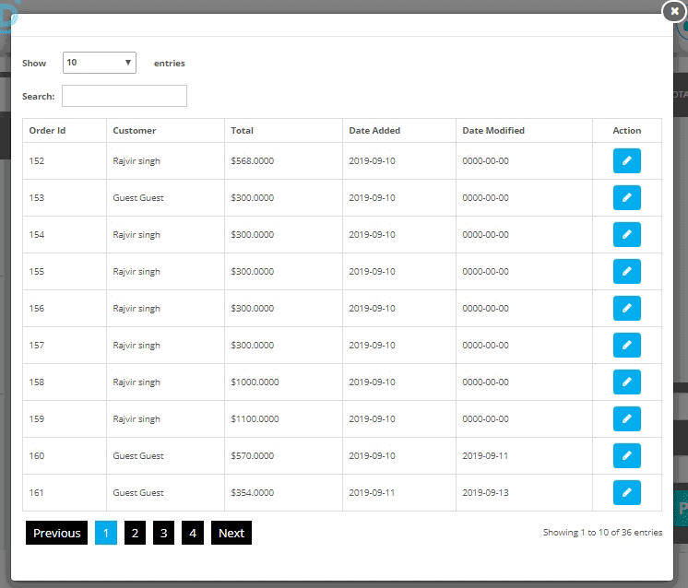Screen dimensions: 688x588
Task: Focus the Search input field
Action: tap(125, 96)
